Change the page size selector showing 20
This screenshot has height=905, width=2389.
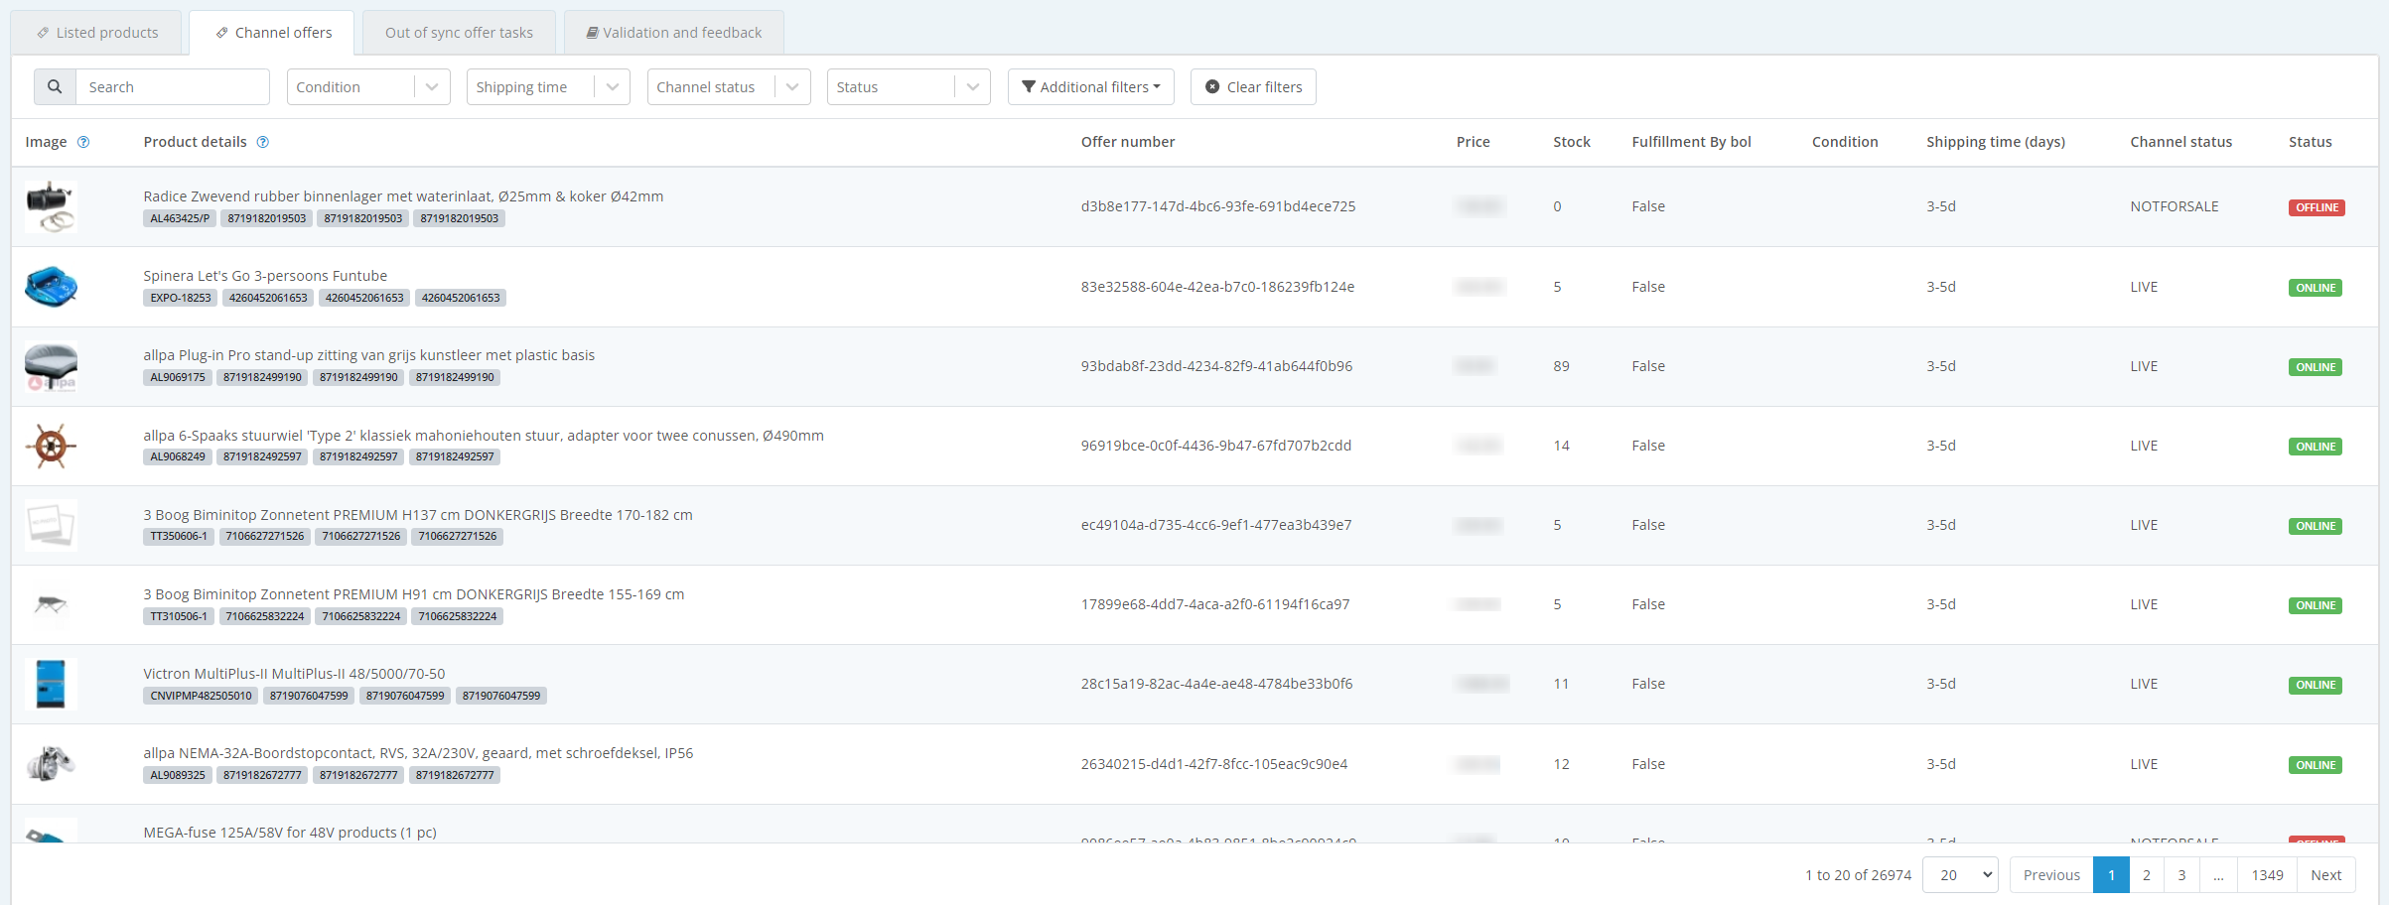coord(1960,874)
